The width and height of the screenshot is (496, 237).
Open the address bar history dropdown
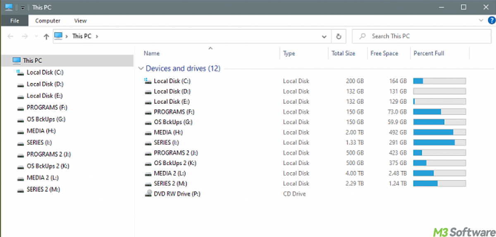pos(324,36)
